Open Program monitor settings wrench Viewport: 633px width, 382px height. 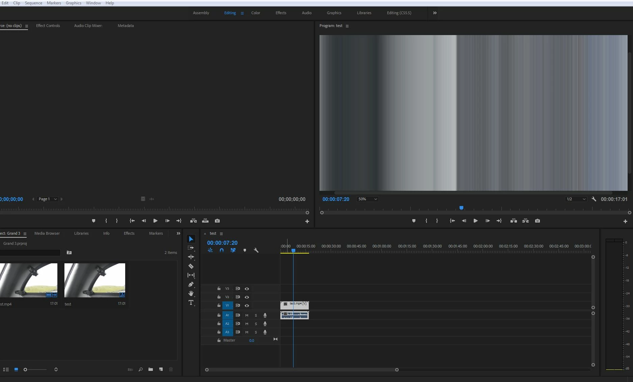[594, 199]
